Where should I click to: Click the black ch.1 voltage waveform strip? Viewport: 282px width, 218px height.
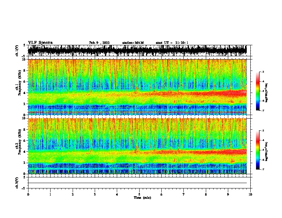coord(137,51)
